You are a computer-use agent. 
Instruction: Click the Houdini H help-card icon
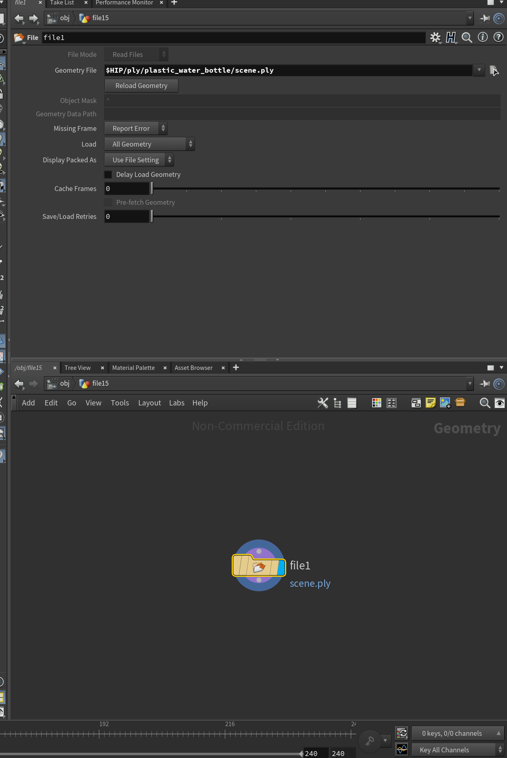(x=451, y=38)
